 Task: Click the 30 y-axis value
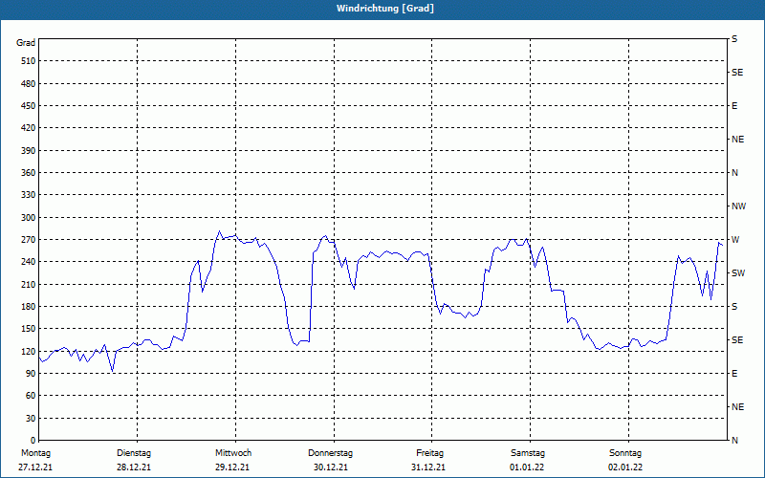(31, 419)
